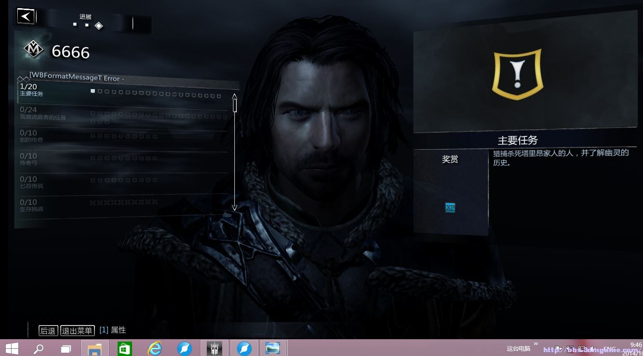Open the taskbar Search magnifier
The height and width of the screenshot is (356, 643).
click(39, 348)
